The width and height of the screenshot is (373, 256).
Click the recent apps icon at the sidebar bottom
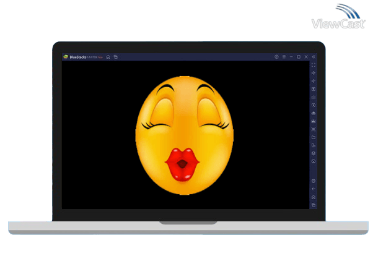tap(314, 205)
